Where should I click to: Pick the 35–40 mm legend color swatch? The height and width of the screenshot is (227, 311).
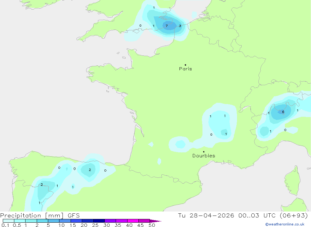(x=122, y=221)
